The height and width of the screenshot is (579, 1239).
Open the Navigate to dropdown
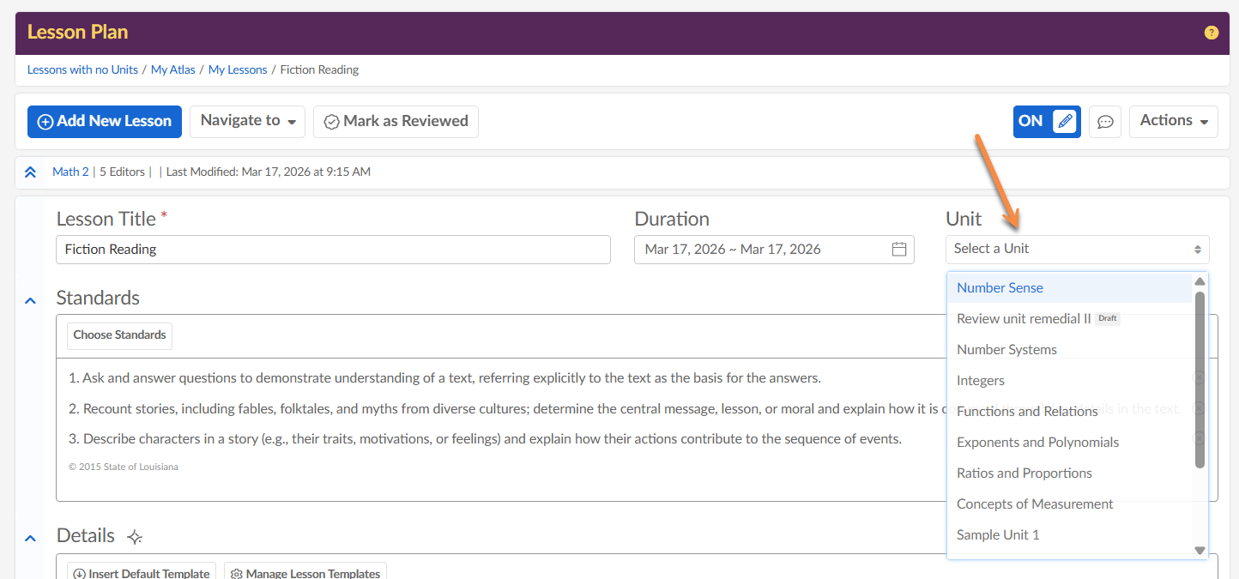(248, 122)
